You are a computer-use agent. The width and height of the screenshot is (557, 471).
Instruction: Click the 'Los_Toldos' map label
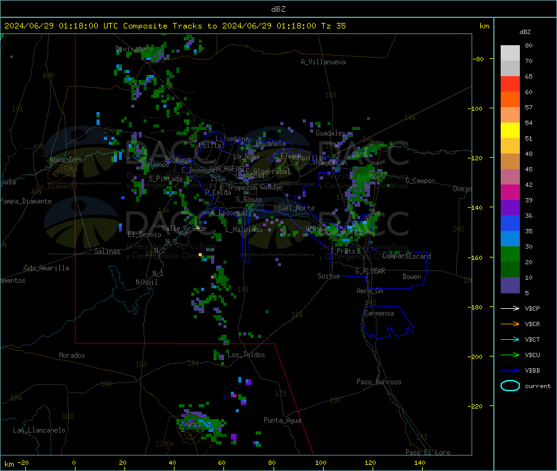click(246, 355)
